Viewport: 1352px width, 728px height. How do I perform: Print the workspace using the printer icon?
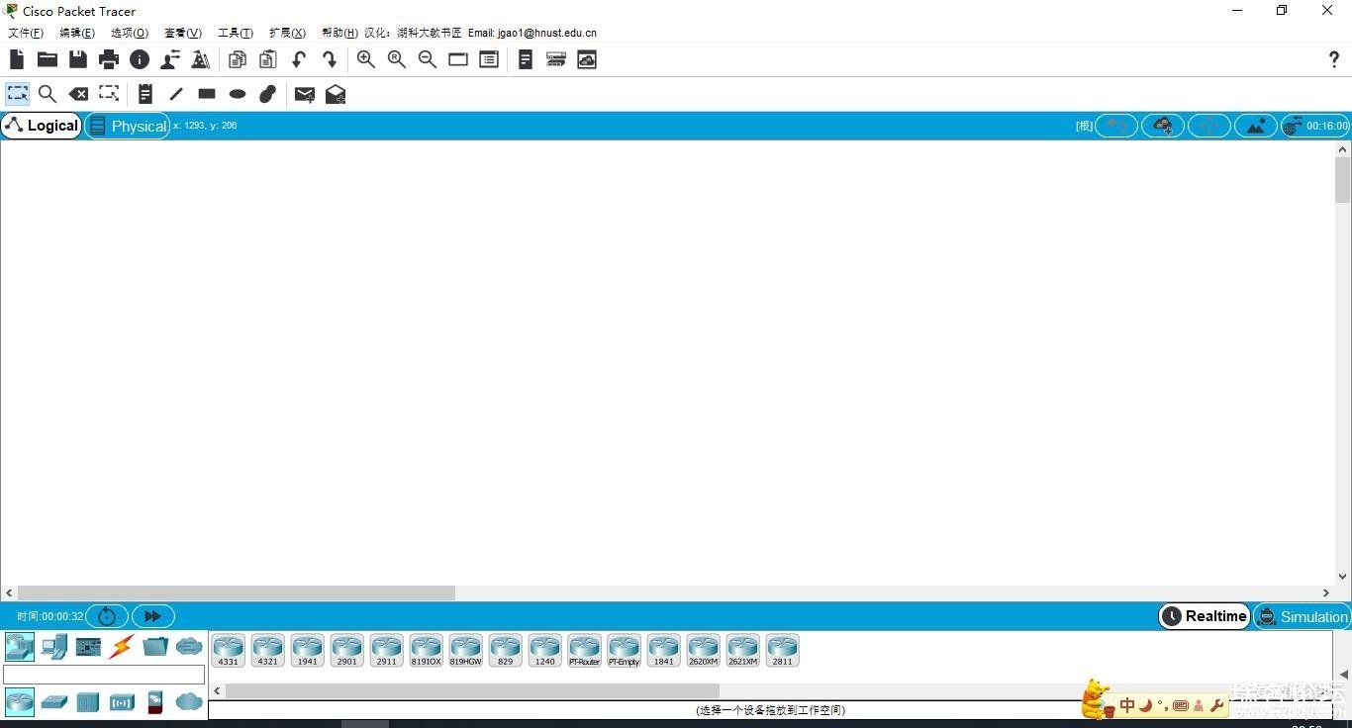109,59
